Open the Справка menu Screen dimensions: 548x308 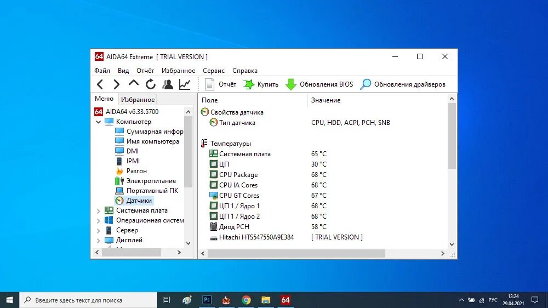(x=244, y=71)
